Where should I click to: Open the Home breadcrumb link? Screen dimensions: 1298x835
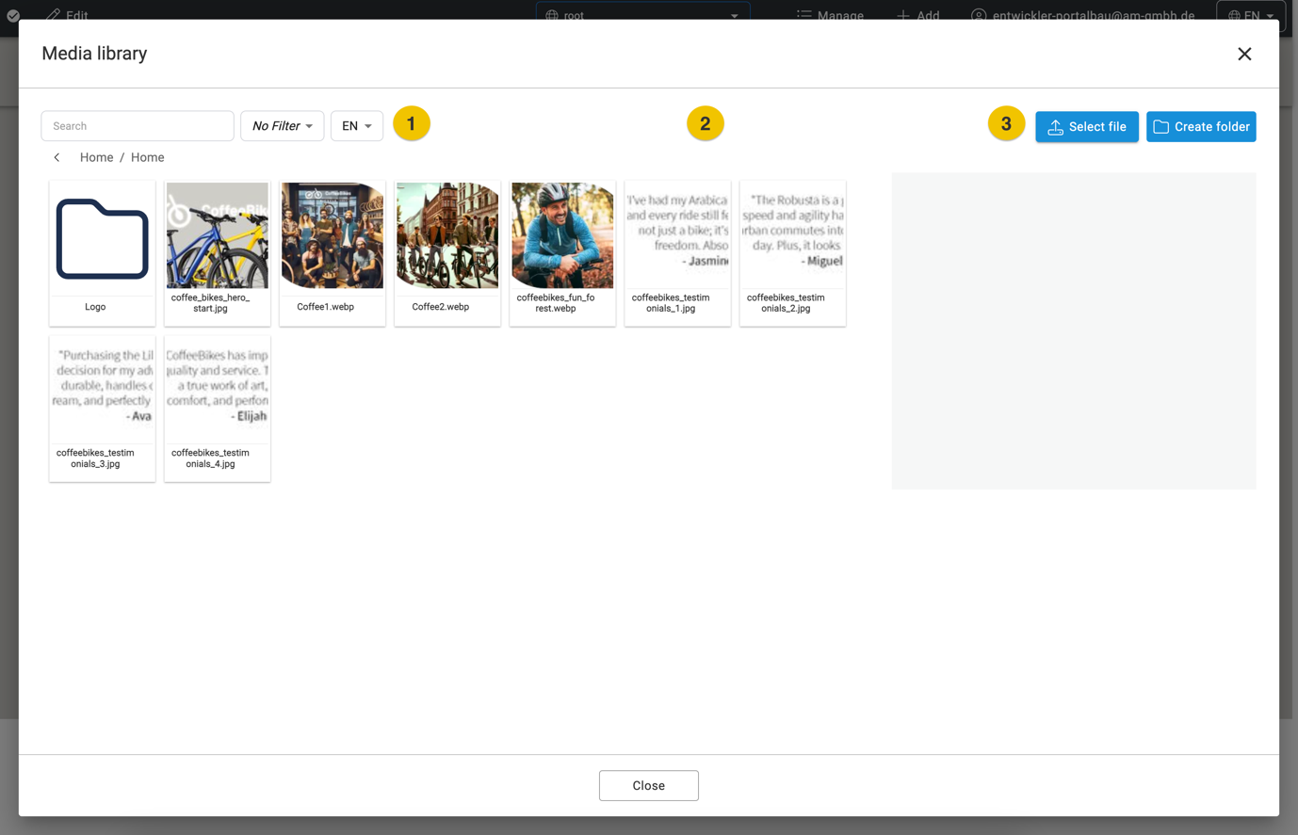96,157
